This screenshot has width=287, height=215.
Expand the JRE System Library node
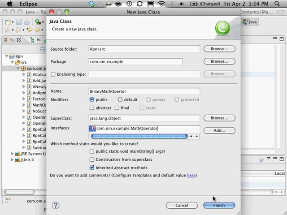point(12,154)
